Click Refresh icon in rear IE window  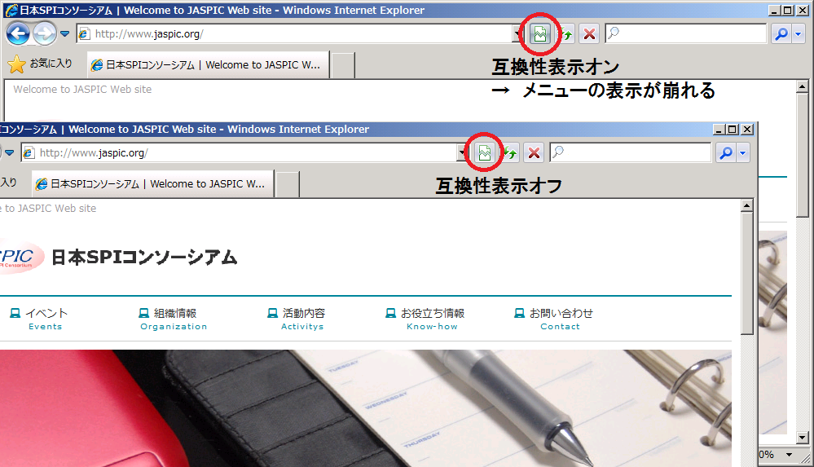point(565,34)
